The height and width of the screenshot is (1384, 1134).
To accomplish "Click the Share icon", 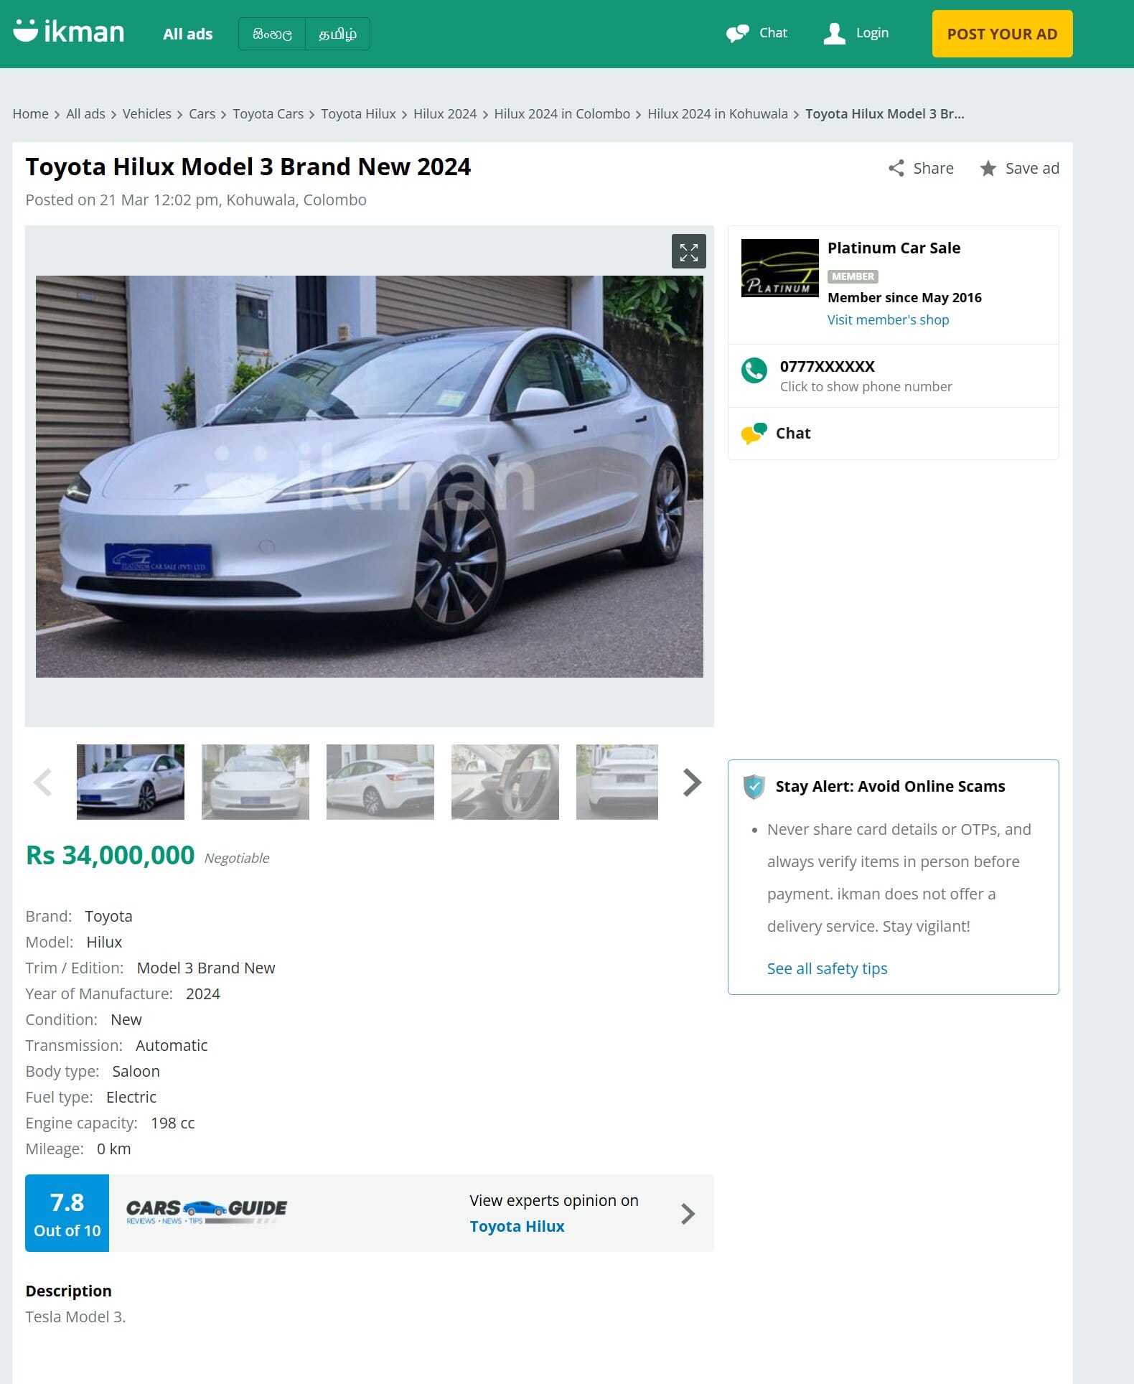I will pyautogui.click(x=896, y=168).
